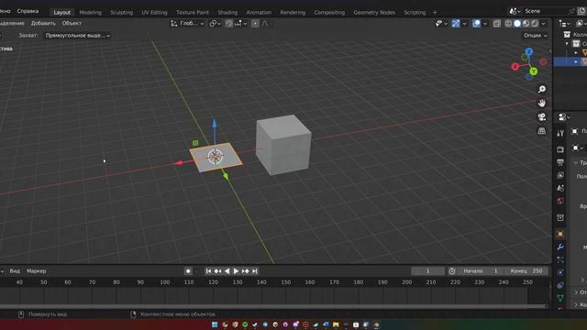The image size is (587, 330).
Task: Click the green Y axis on navigation gizmo
Action: [x=534, y=71]
